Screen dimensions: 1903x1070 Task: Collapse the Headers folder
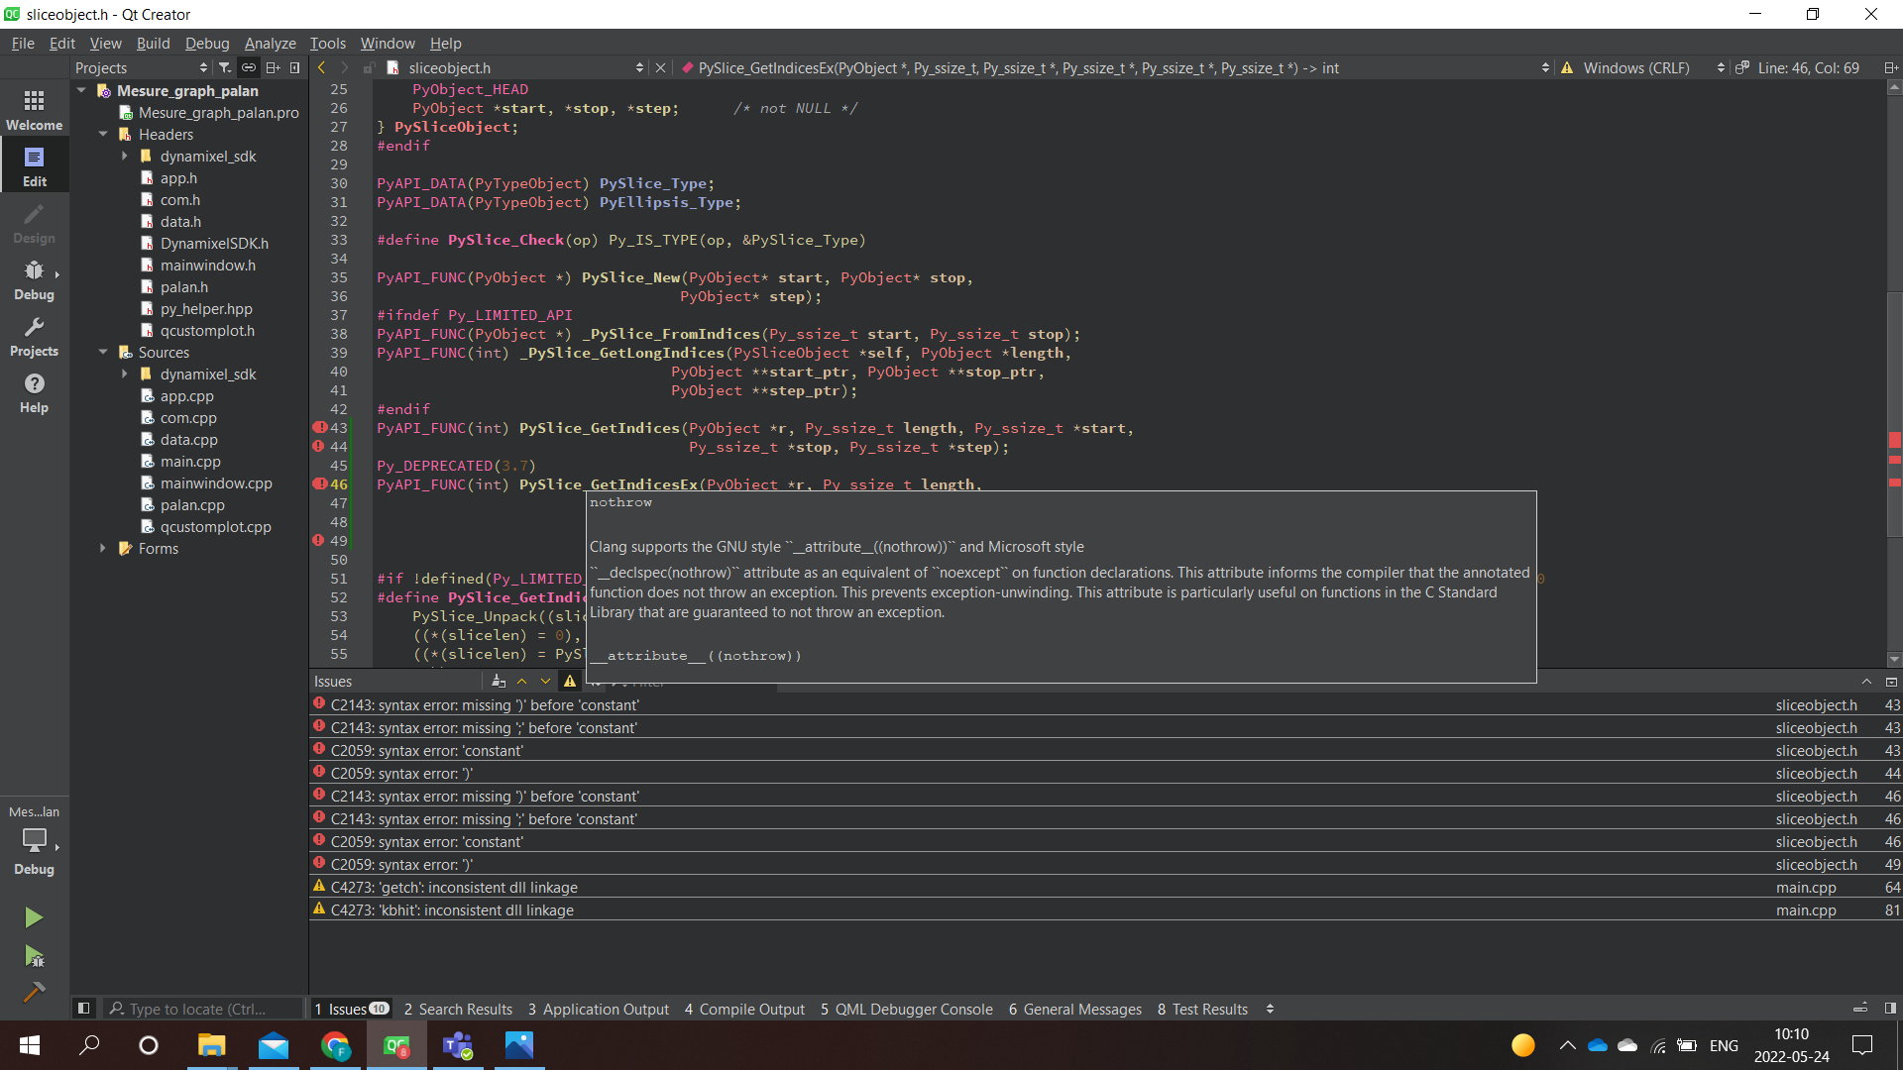coord(103,134)
